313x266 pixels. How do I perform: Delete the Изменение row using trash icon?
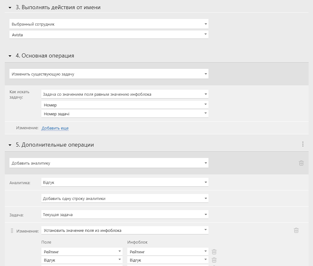pos(296,230)
